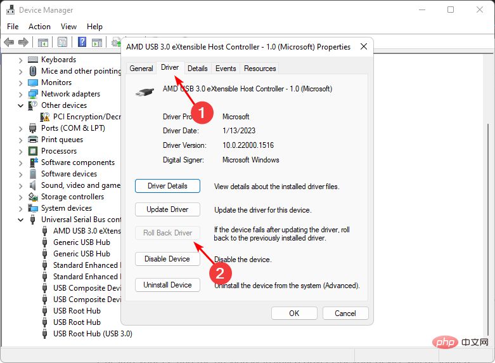This screenshot has height=363, width=495.
Task: Collapse the Other devices node
Action: [21, 105]
